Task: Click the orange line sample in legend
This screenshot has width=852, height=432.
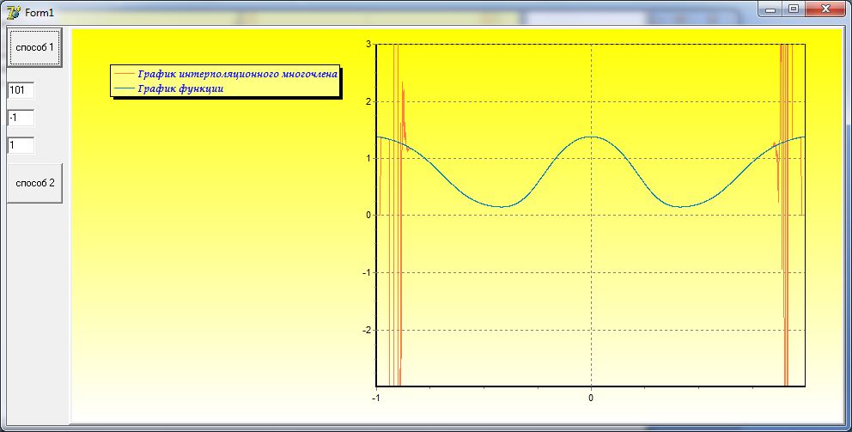Action: tap(125, 74)
